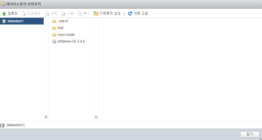Click the 디렉토리 생성 label
The height and width of the screenshot is (140, 262).
coord(110,13)
